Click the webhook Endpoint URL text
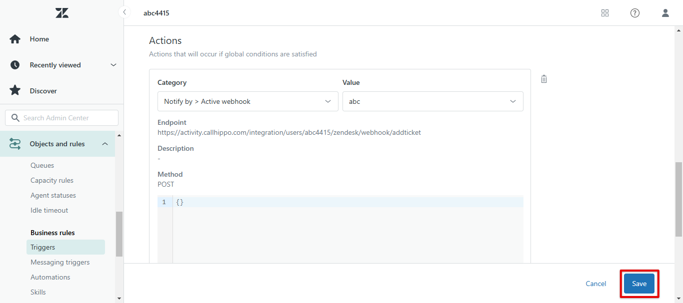The image size is (683, 303). click(289, 132)
